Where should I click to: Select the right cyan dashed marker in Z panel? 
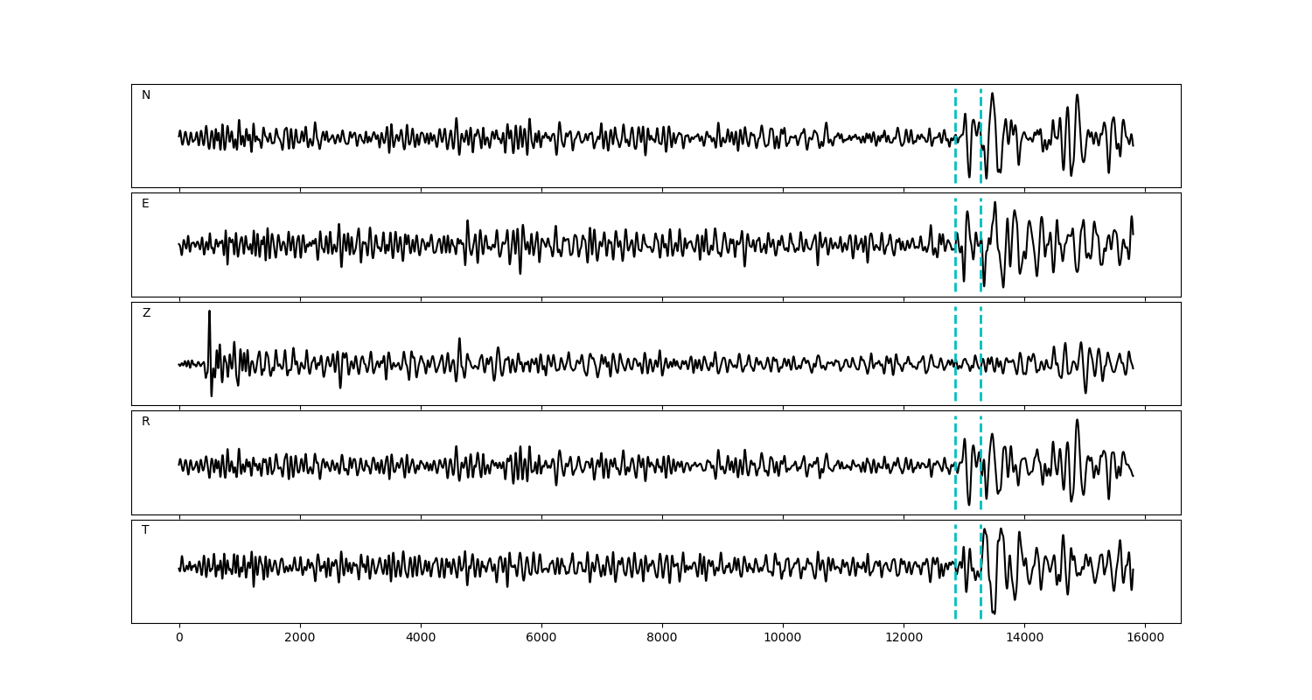click(x=981, y=385)
